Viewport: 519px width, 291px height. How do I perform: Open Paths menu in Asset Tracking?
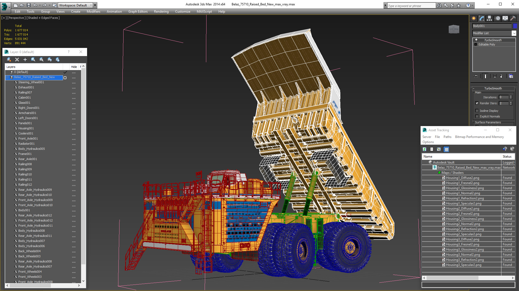point(447,137)
